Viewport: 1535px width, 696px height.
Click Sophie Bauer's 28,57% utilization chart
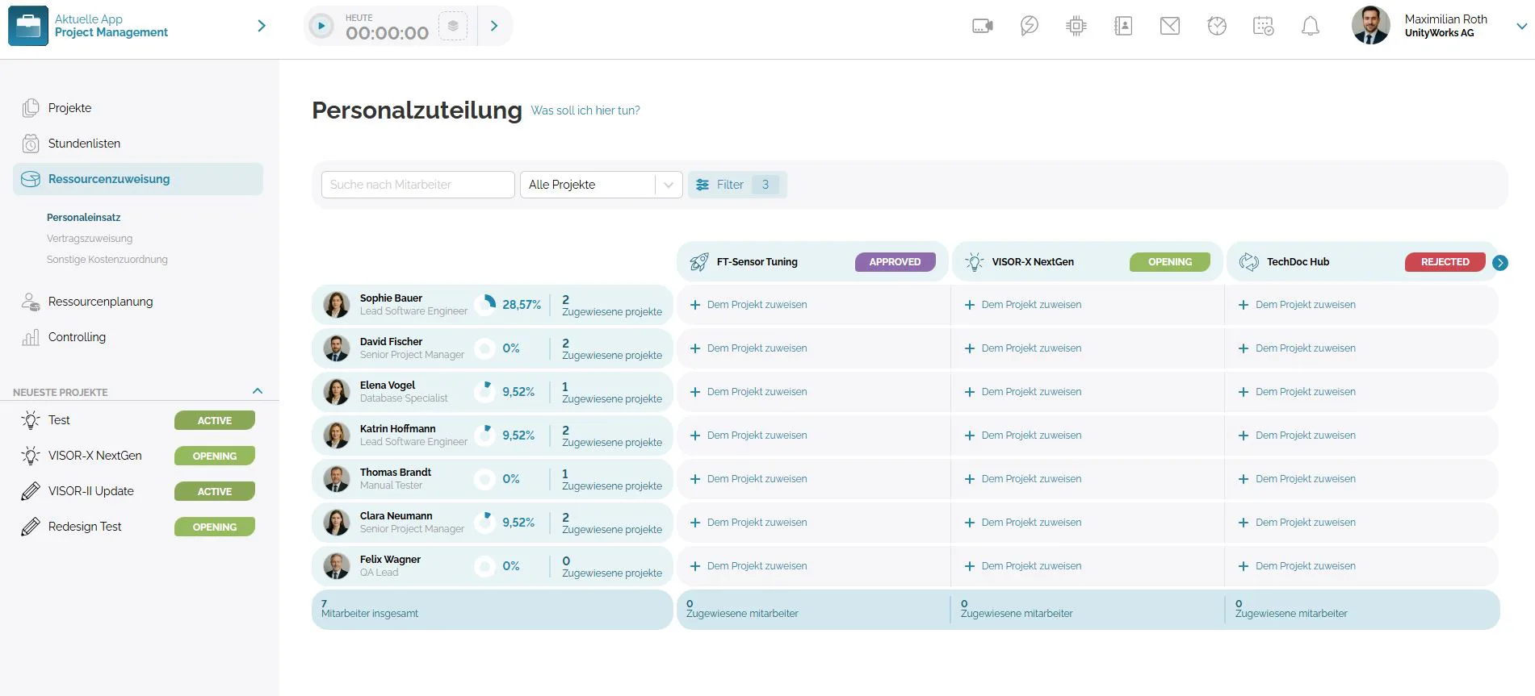(485, 305)
